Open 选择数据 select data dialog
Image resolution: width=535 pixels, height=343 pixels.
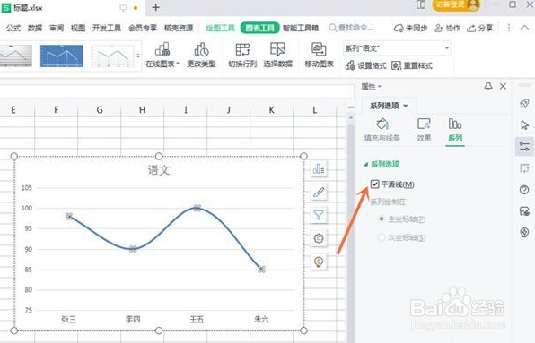pos(277,56)
